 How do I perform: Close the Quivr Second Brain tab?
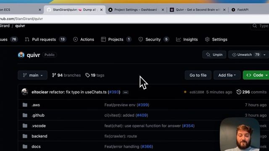click(x=224, y=10)
